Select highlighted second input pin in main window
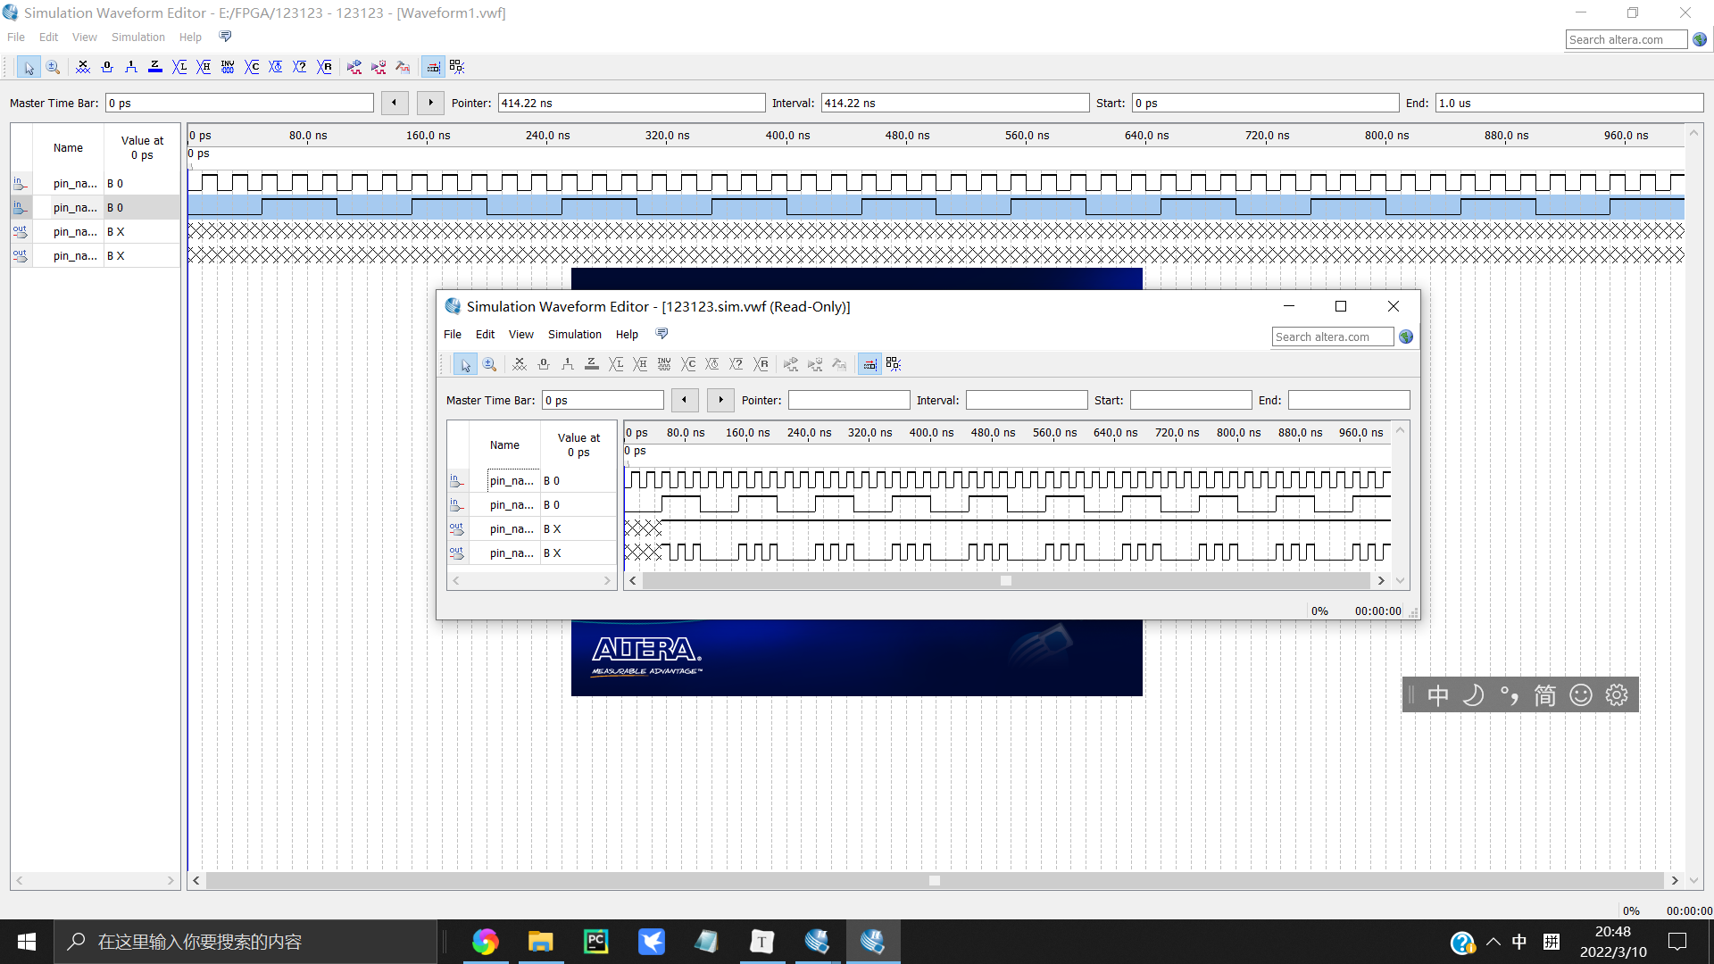The height and width of the screenshot is (964, 1714). point(96,207)
